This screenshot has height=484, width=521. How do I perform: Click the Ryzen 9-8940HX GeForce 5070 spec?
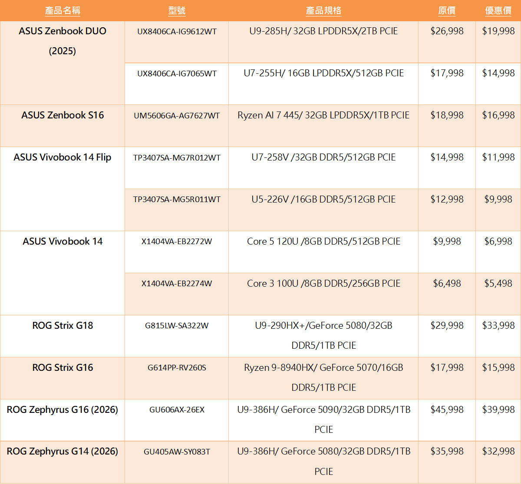[323, 378]
